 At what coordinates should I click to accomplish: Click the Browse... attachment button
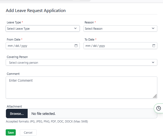[17, 114]
